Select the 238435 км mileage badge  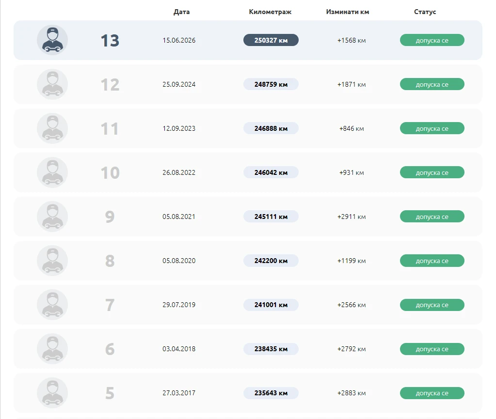pyautogui.click(x=271, y=349)
